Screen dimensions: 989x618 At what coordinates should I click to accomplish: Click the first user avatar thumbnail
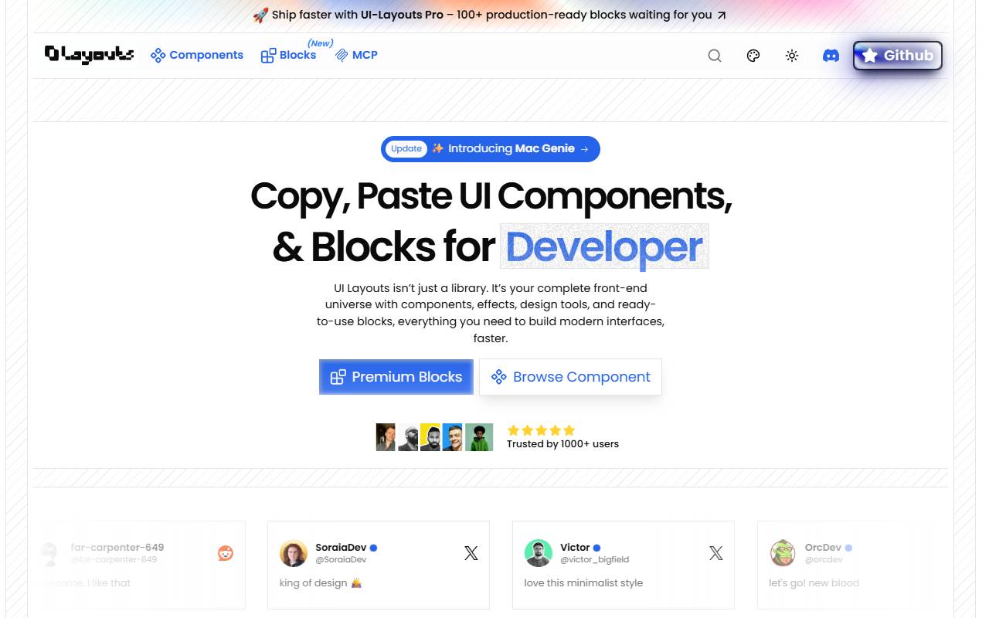386,437
